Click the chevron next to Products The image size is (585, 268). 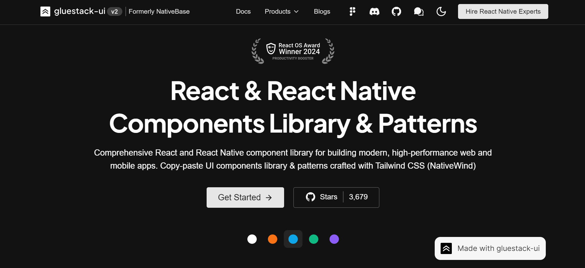[x=296, y=11]
